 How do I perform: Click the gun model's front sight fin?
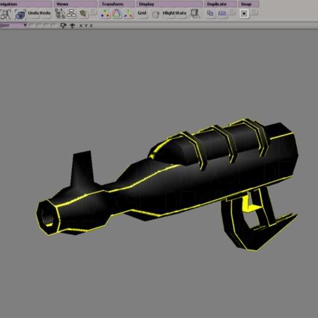pos(82,169)
